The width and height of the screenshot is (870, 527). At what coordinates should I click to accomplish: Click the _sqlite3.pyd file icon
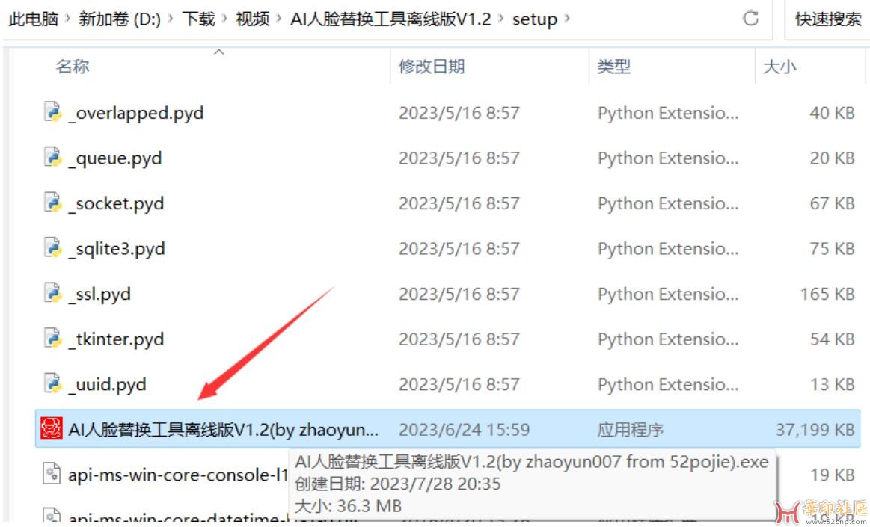click(52, 249)
